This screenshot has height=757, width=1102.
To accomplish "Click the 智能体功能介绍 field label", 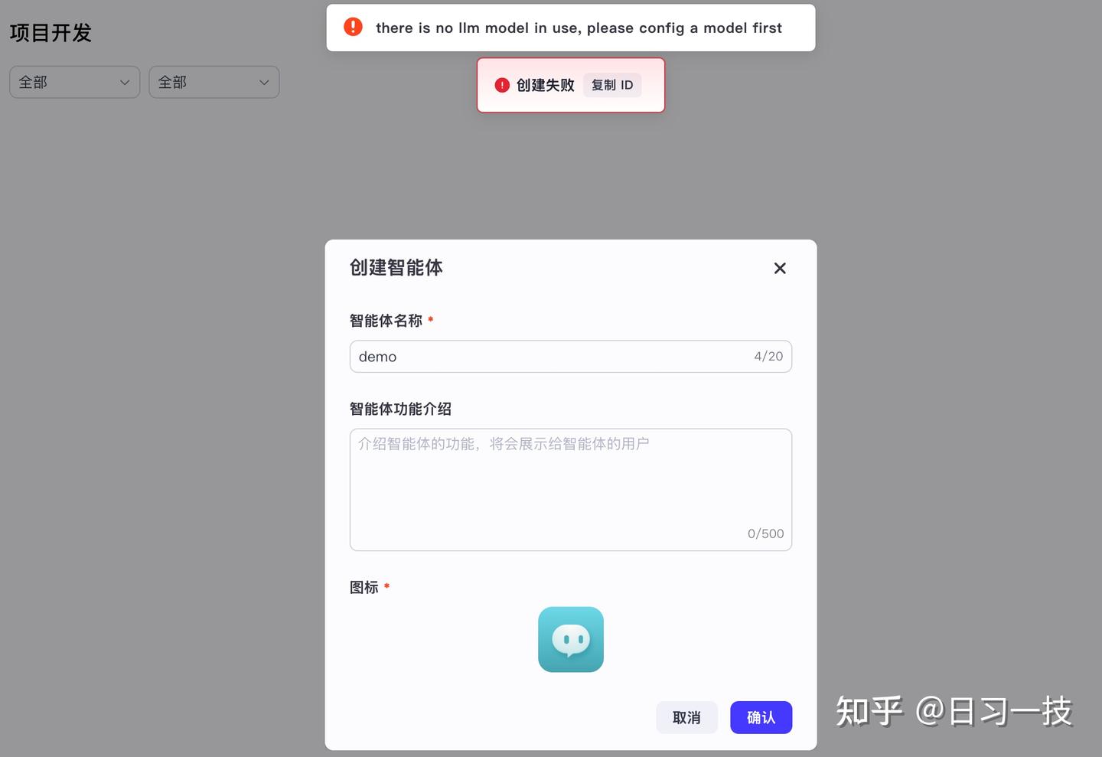I will [400, 409].
